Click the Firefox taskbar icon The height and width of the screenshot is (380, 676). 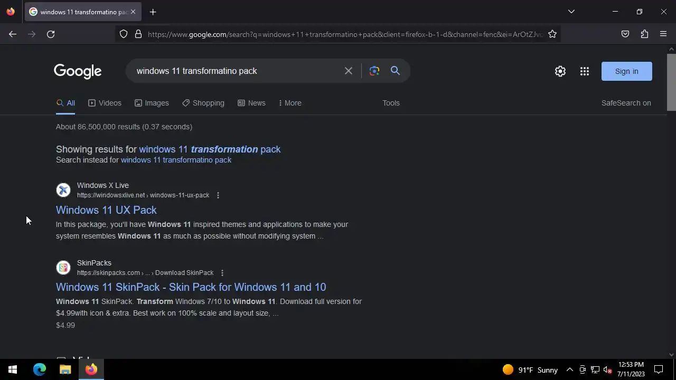point(91,369)
